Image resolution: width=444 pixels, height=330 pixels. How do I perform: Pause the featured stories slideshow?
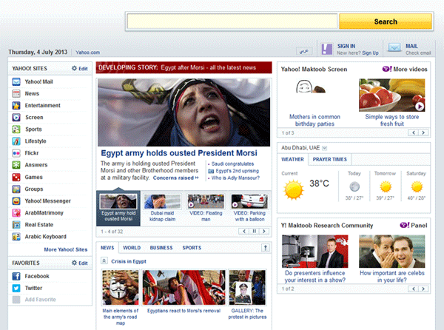[254, 232]
